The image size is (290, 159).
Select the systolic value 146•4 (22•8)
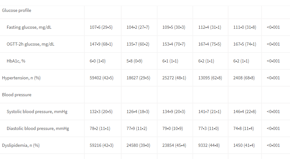[x=244, y=112]
